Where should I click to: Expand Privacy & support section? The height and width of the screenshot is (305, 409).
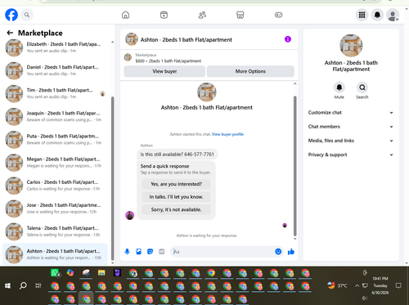point(351,155)
